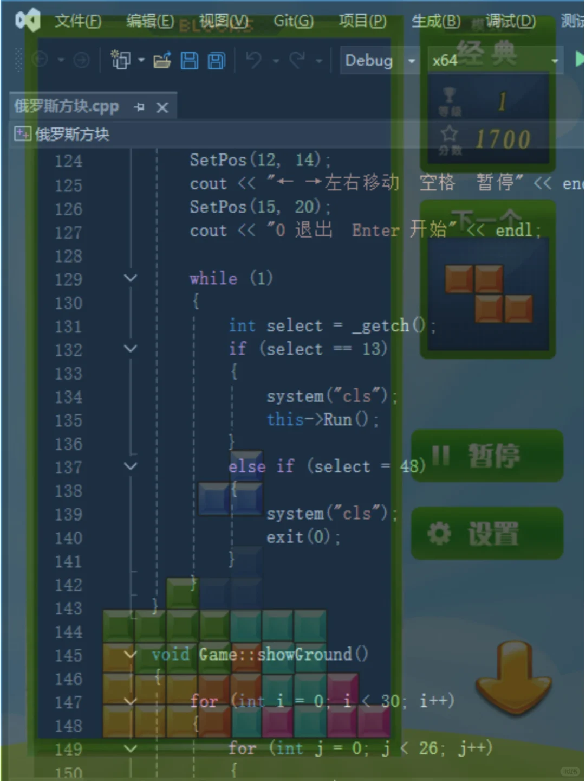Click the falling blue tetris piece
The width and height of the screenshot is (585, 781).
click(231, 484)
